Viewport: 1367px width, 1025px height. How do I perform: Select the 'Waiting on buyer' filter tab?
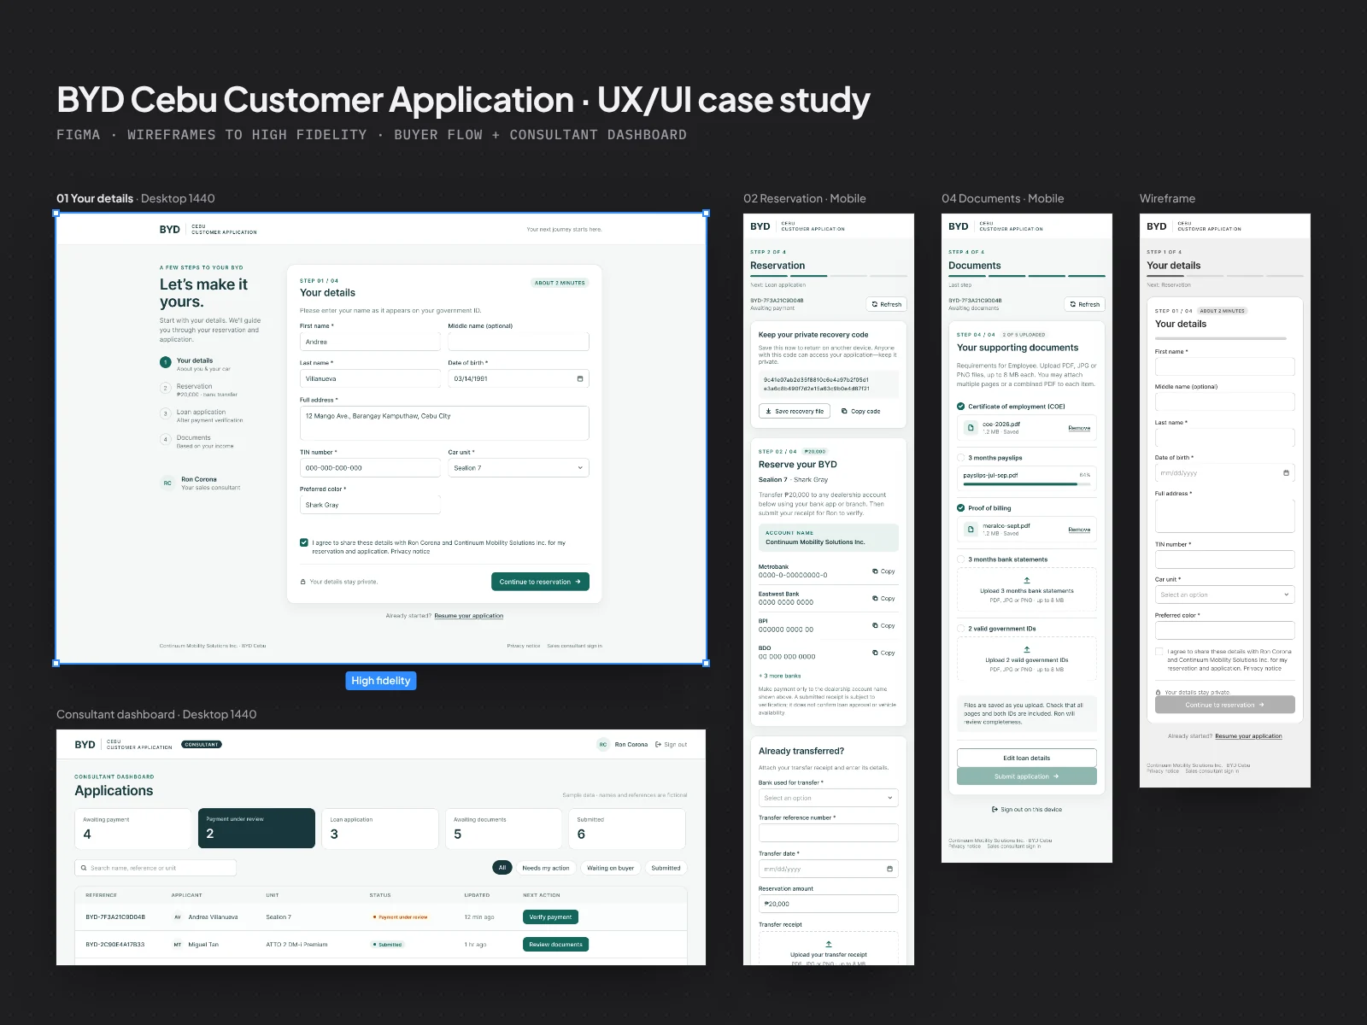click(610, 868)
